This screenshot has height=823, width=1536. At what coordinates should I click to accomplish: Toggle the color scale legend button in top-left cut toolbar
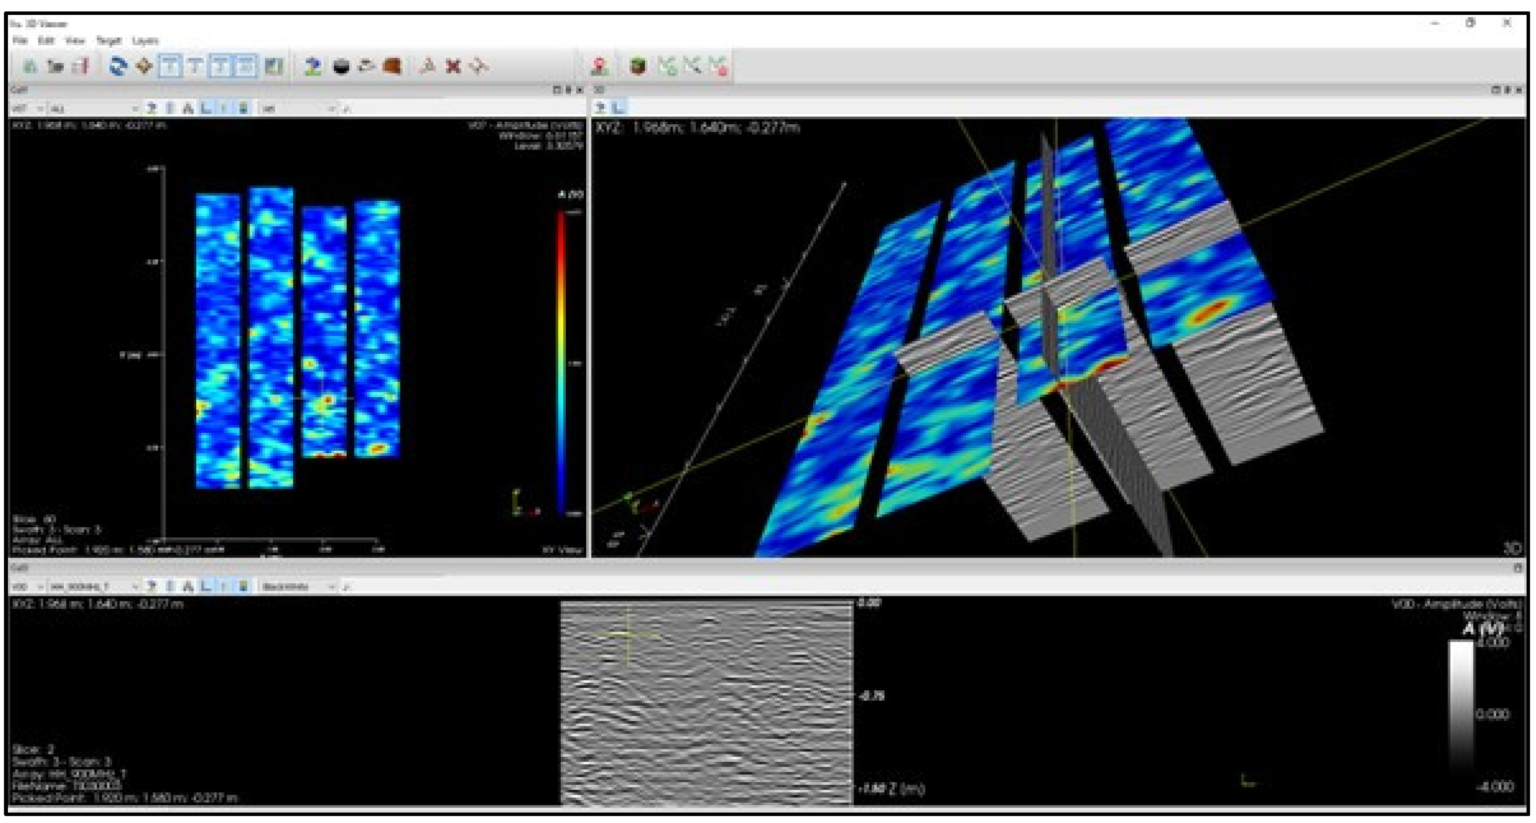point(243,108)
